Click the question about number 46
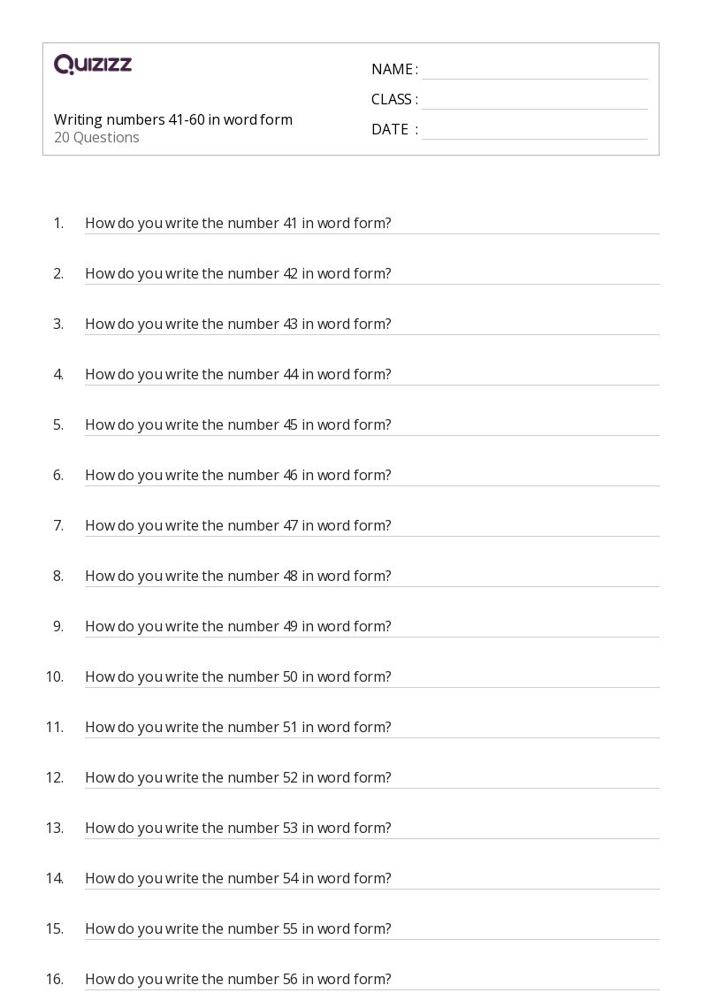 (238, 475)
